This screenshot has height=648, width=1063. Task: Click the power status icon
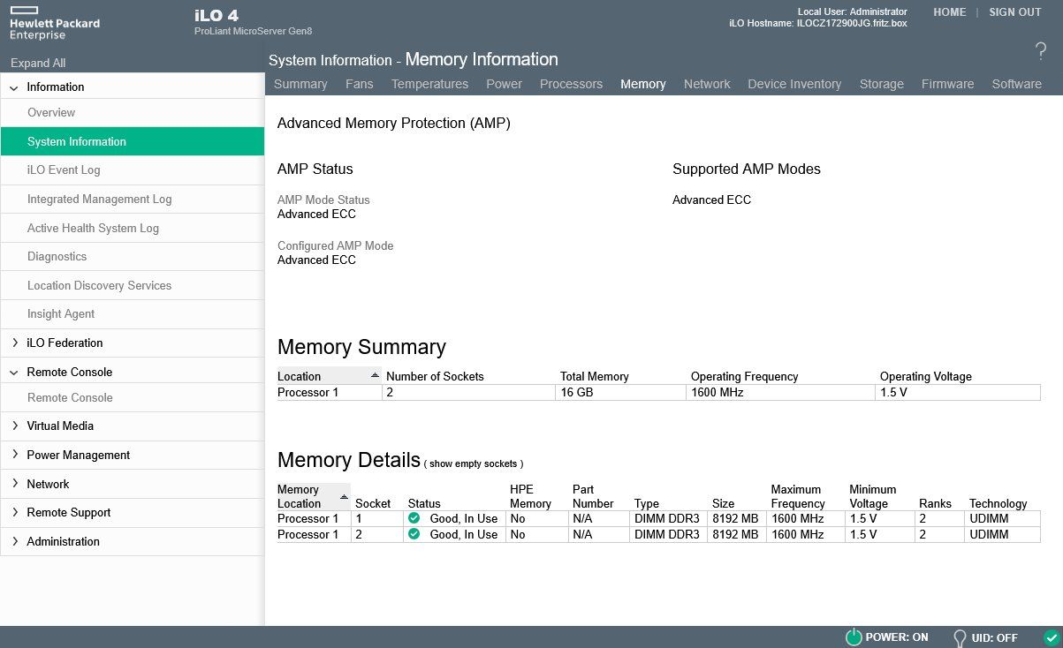tap(854, 637)
